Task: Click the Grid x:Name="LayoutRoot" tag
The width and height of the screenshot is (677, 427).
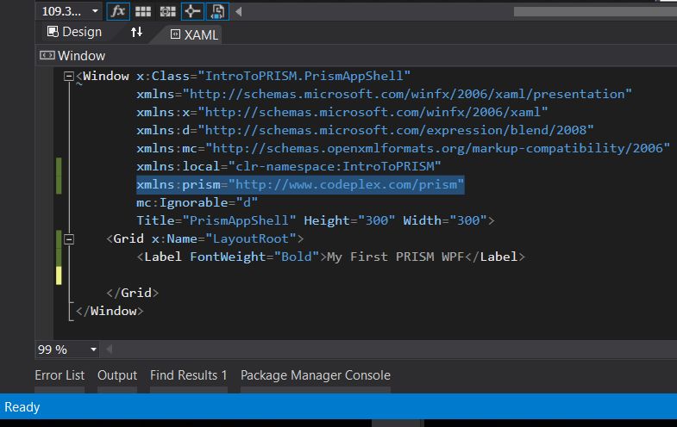Action: coord(205,239)
